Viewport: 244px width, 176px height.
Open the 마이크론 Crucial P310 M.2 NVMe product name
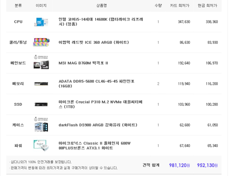101,104
